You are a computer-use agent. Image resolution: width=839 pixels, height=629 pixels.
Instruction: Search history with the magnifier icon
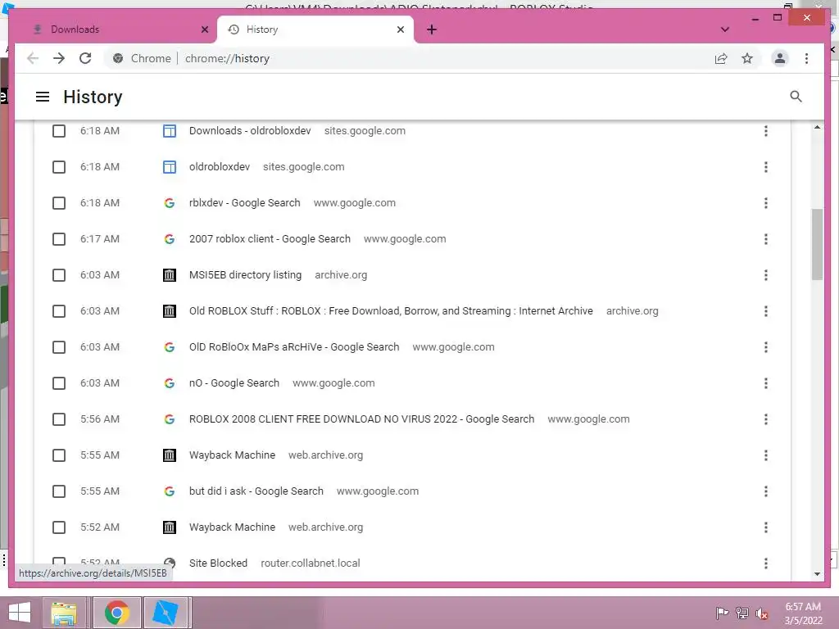796,97
